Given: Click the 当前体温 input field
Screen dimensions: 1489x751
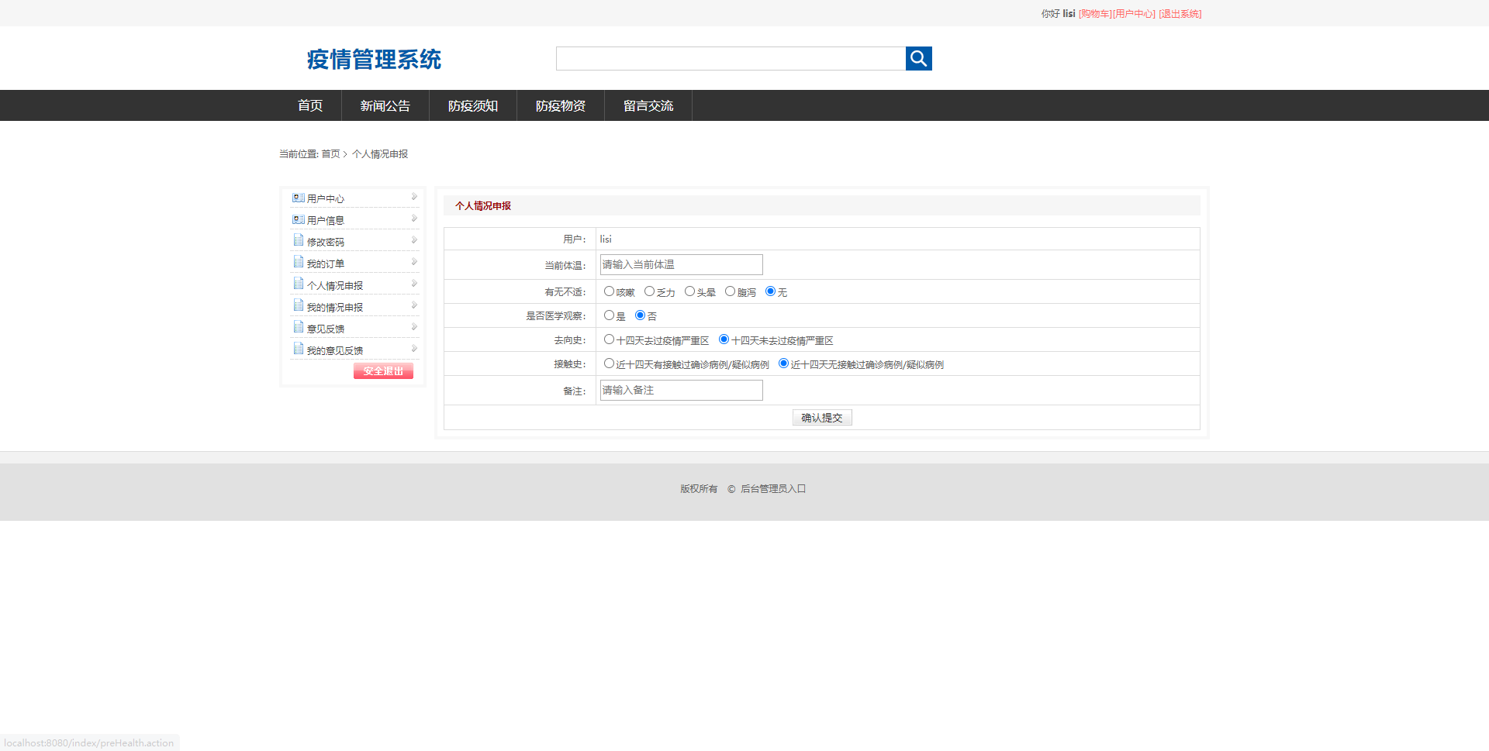Looking at the screenshot, I should 682,264.
